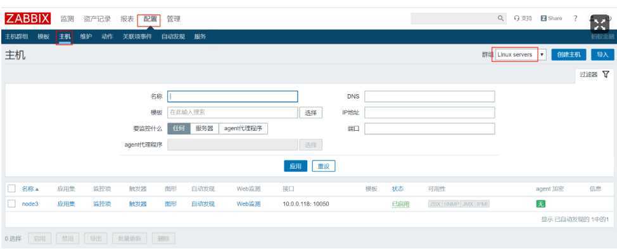Click the 选择 button beside template field
Screen dimensions: 617x249
tap(311, 112)
